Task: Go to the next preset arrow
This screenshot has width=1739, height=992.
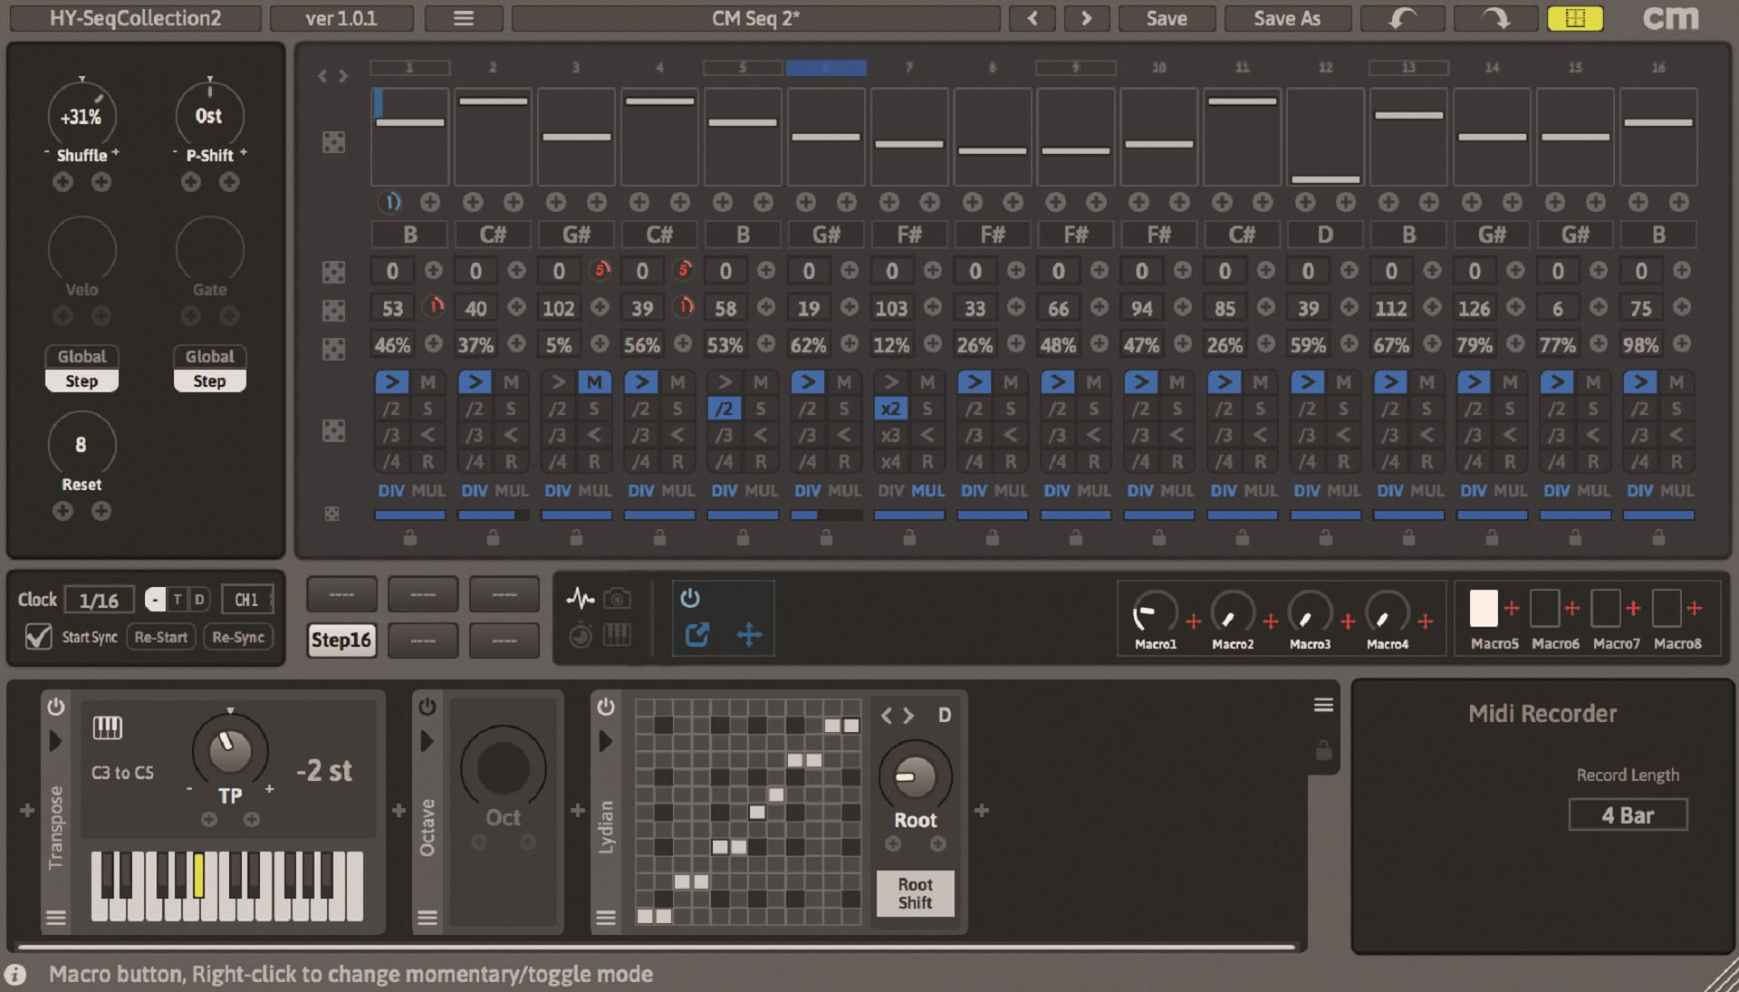Action: (1086, 18)
